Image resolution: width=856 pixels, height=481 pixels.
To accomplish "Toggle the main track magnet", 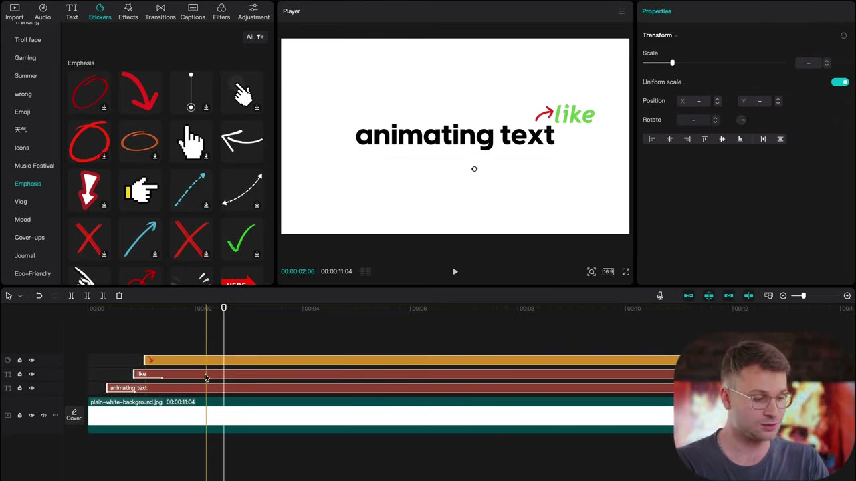I will [x=689, y=295].
